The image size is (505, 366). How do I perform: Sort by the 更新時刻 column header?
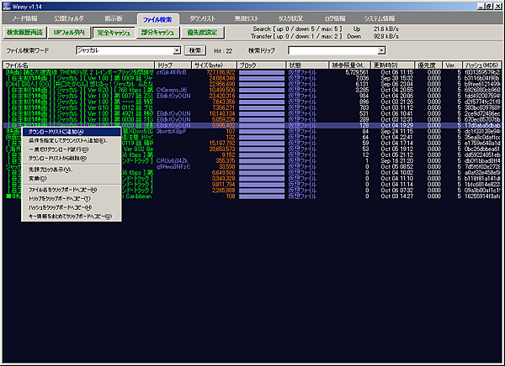tap(392, 65)
